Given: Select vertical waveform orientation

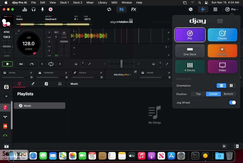Looking at the screenshot, I should (231, 86).
